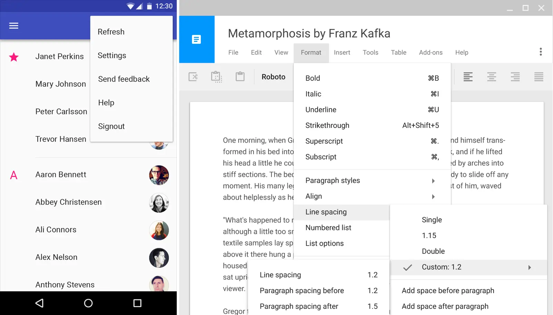The width and height of the screenshot is (553, 315).
Task: Click the paste clipboard icon
Action: (240, 76)
